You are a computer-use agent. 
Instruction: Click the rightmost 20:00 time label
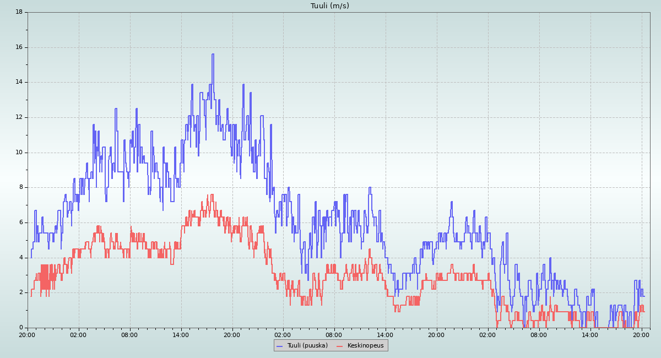[x=641, y=334]
